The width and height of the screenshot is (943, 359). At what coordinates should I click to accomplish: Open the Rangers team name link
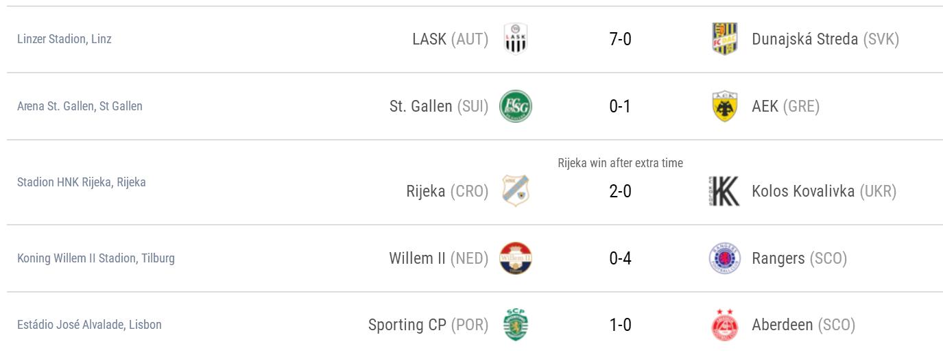[x=778, y=258]
